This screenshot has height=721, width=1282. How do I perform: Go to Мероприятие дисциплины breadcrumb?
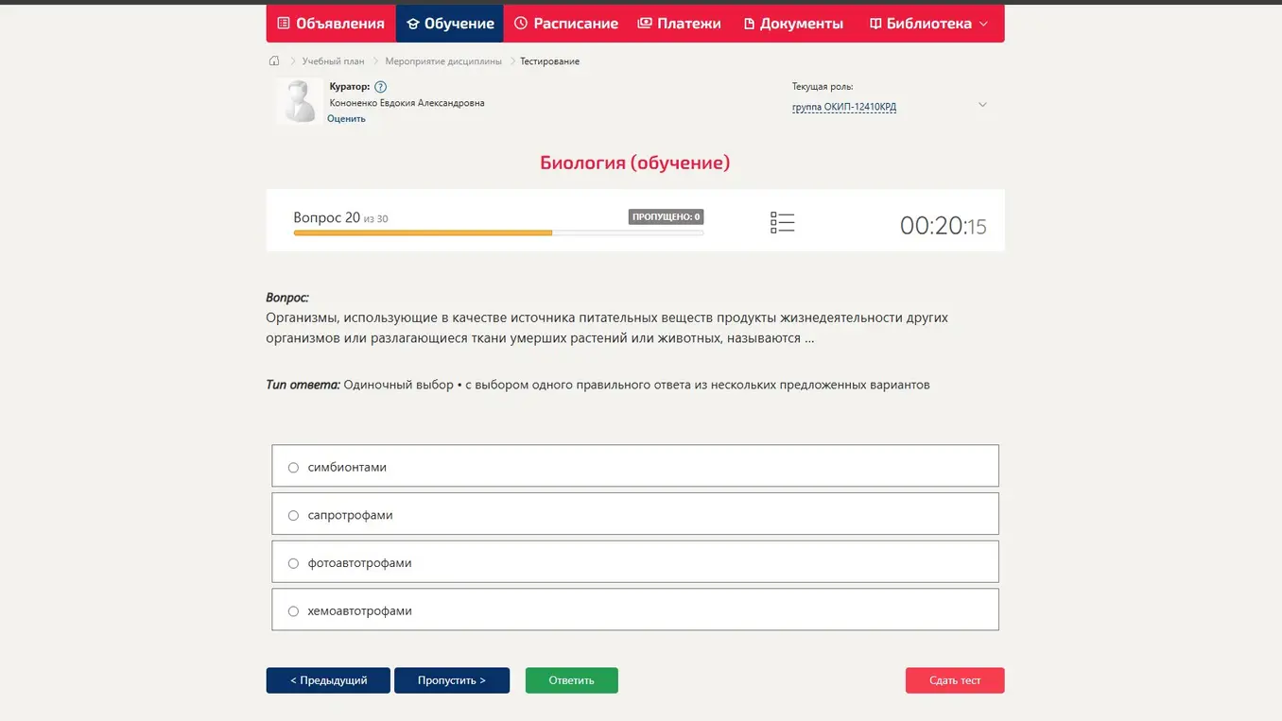(443, 61)
